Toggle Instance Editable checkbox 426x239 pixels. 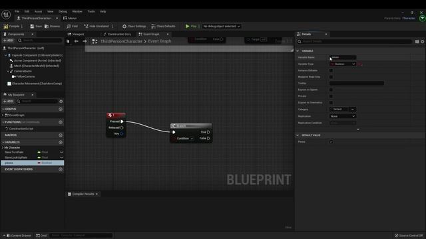tap(331, 70)
